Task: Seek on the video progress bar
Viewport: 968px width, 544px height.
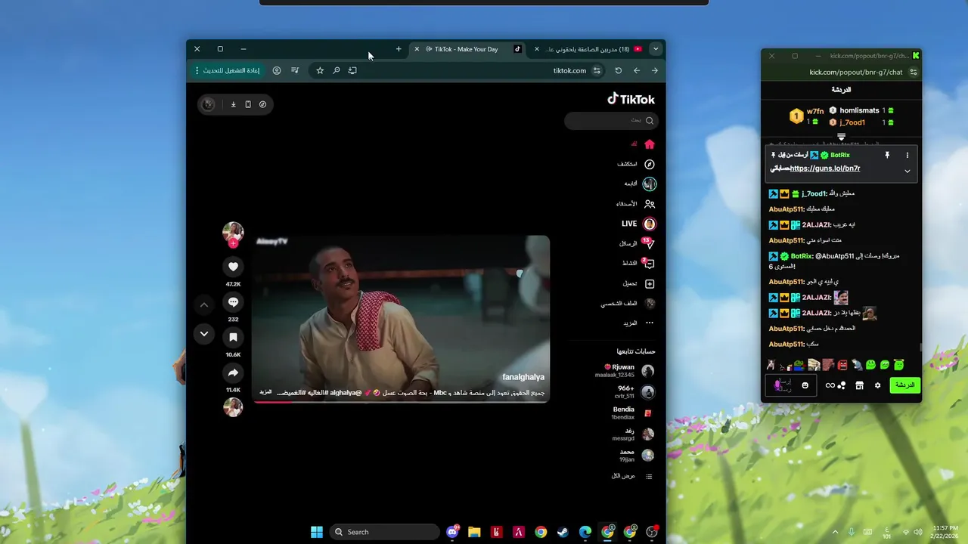Action: (x=401, y=401)
